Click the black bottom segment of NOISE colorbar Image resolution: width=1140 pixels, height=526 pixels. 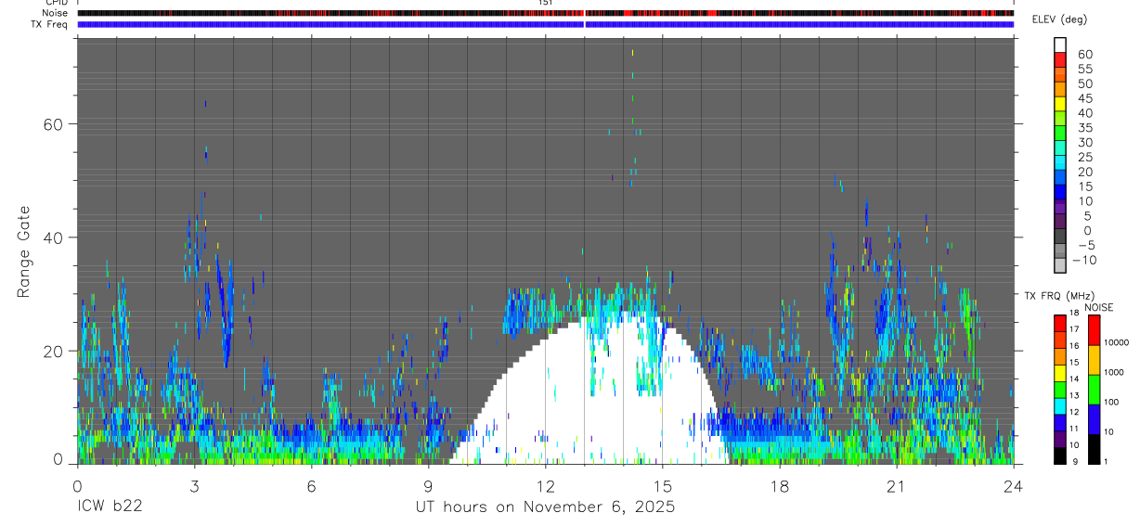tap(1093, 449)
